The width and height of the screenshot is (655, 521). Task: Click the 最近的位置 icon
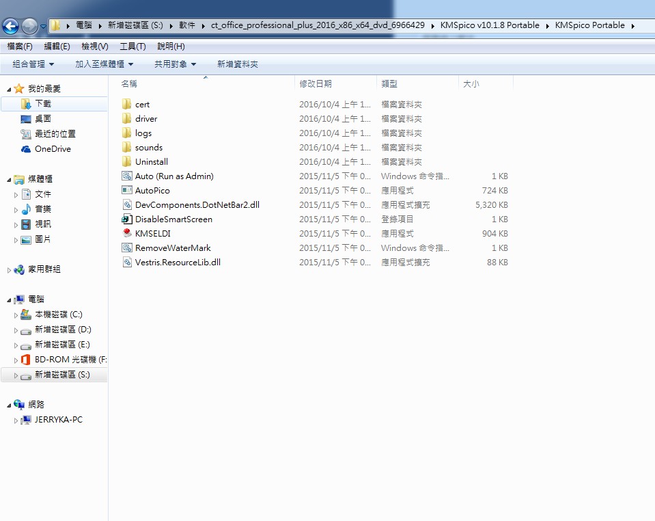(x=26, y=134)
